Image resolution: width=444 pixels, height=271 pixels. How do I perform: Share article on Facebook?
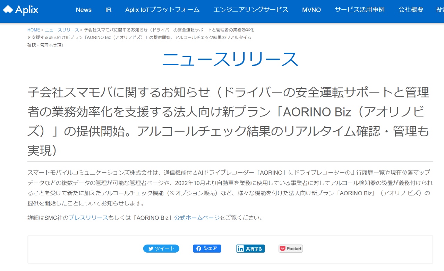(207, 248)
